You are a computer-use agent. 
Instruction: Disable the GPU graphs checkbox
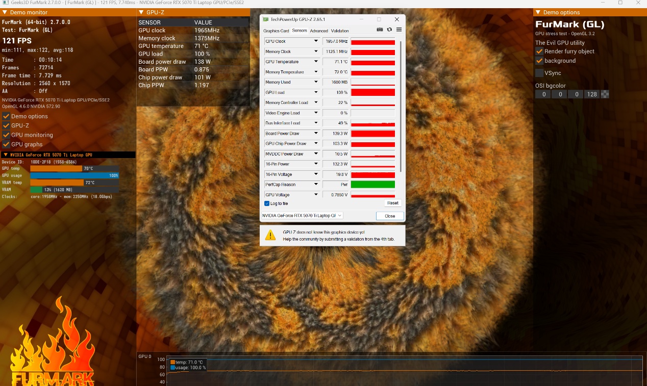pyautogui.click(x=6, y=144)
